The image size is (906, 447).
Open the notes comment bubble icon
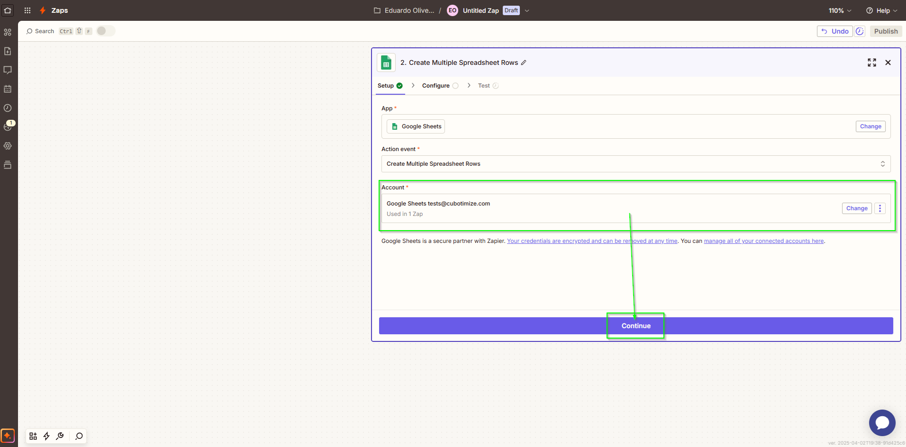8,70
